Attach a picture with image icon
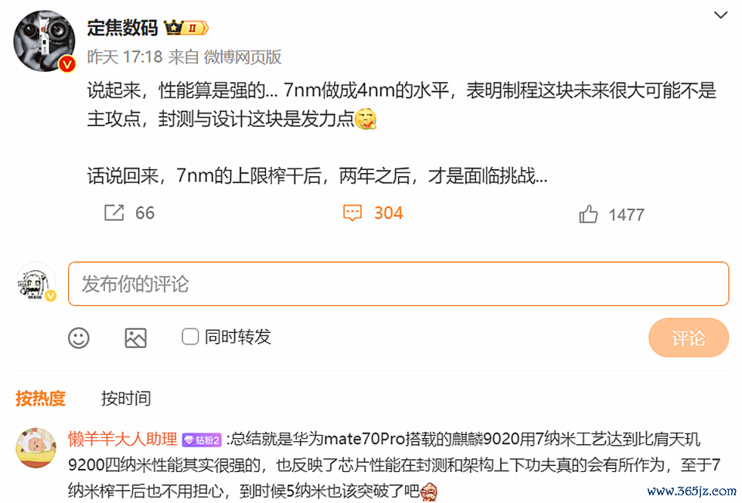 pos(136,338)
